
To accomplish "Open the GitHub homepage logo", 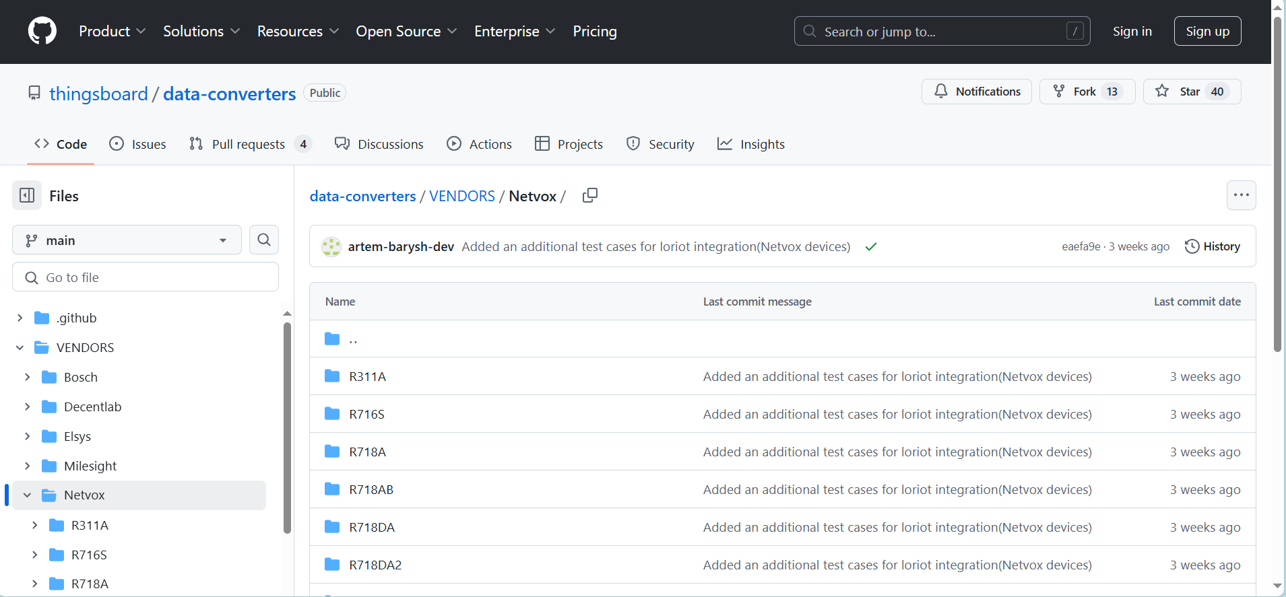I will (x=42, y=31).
